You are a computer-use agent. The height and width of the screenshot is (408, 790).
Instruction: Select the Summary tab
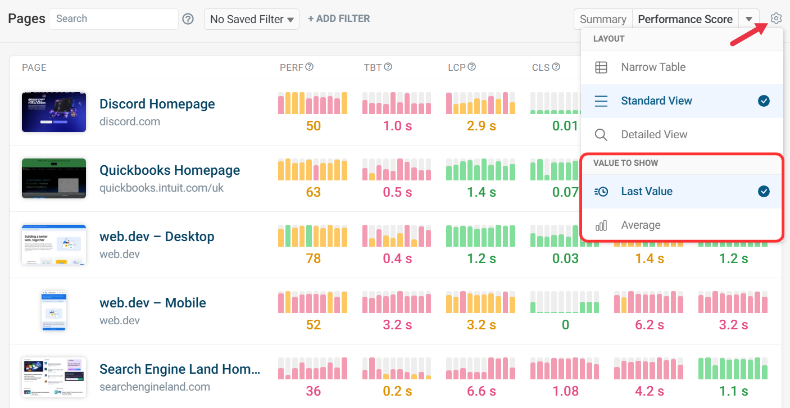coord(602,19)
